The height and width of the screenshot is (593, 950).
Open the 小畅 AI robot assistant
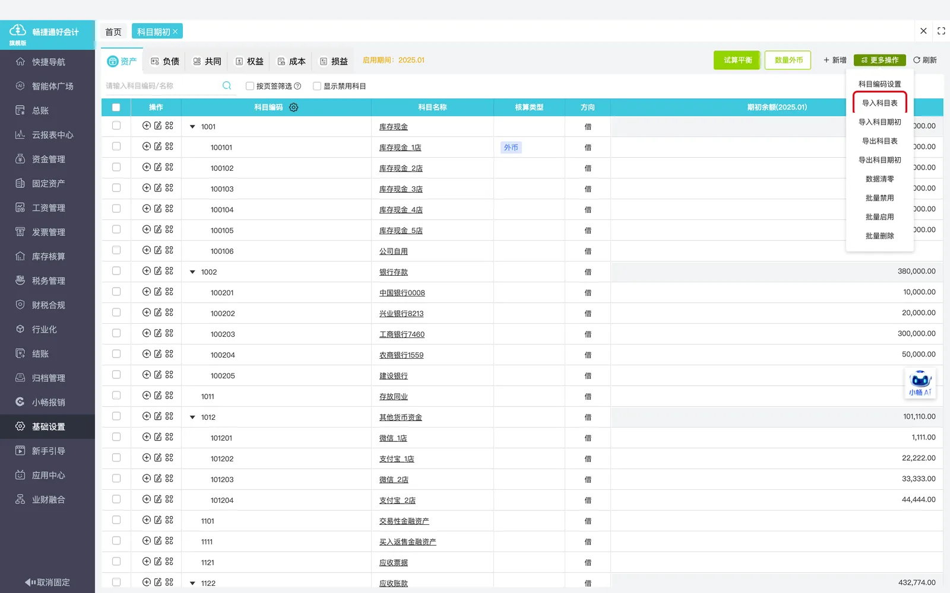tap(920, 383)
